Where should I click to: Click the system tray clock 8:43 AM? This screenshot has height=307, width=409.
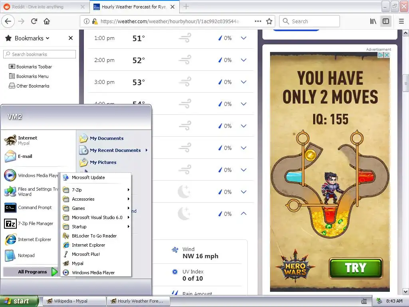point(394,301)
